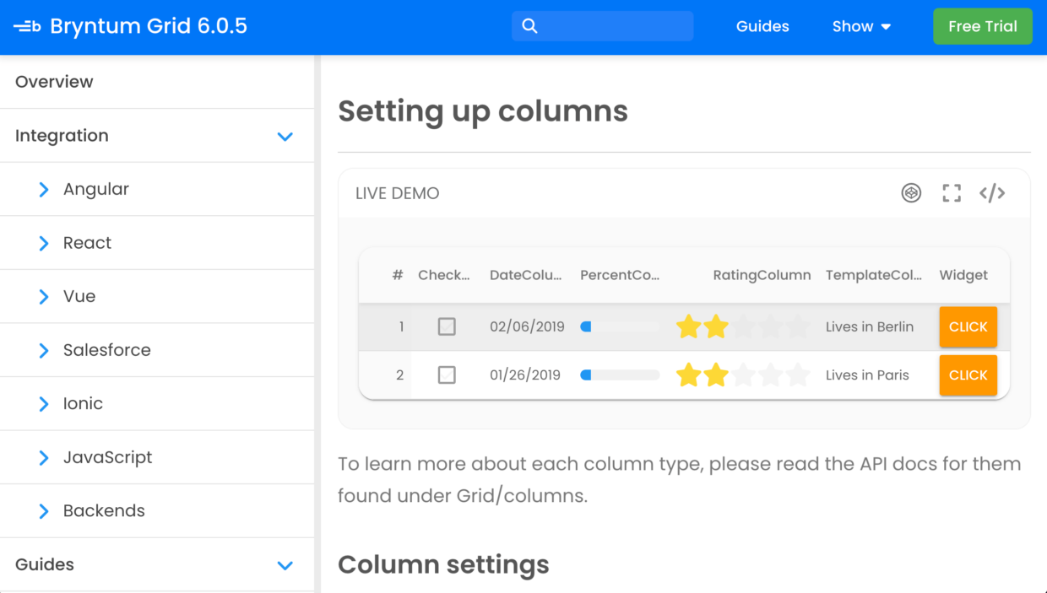This screenshot has width=1047, height=593.
Task: Set rating to fifth star in row 1
Action: pos(797,326)
